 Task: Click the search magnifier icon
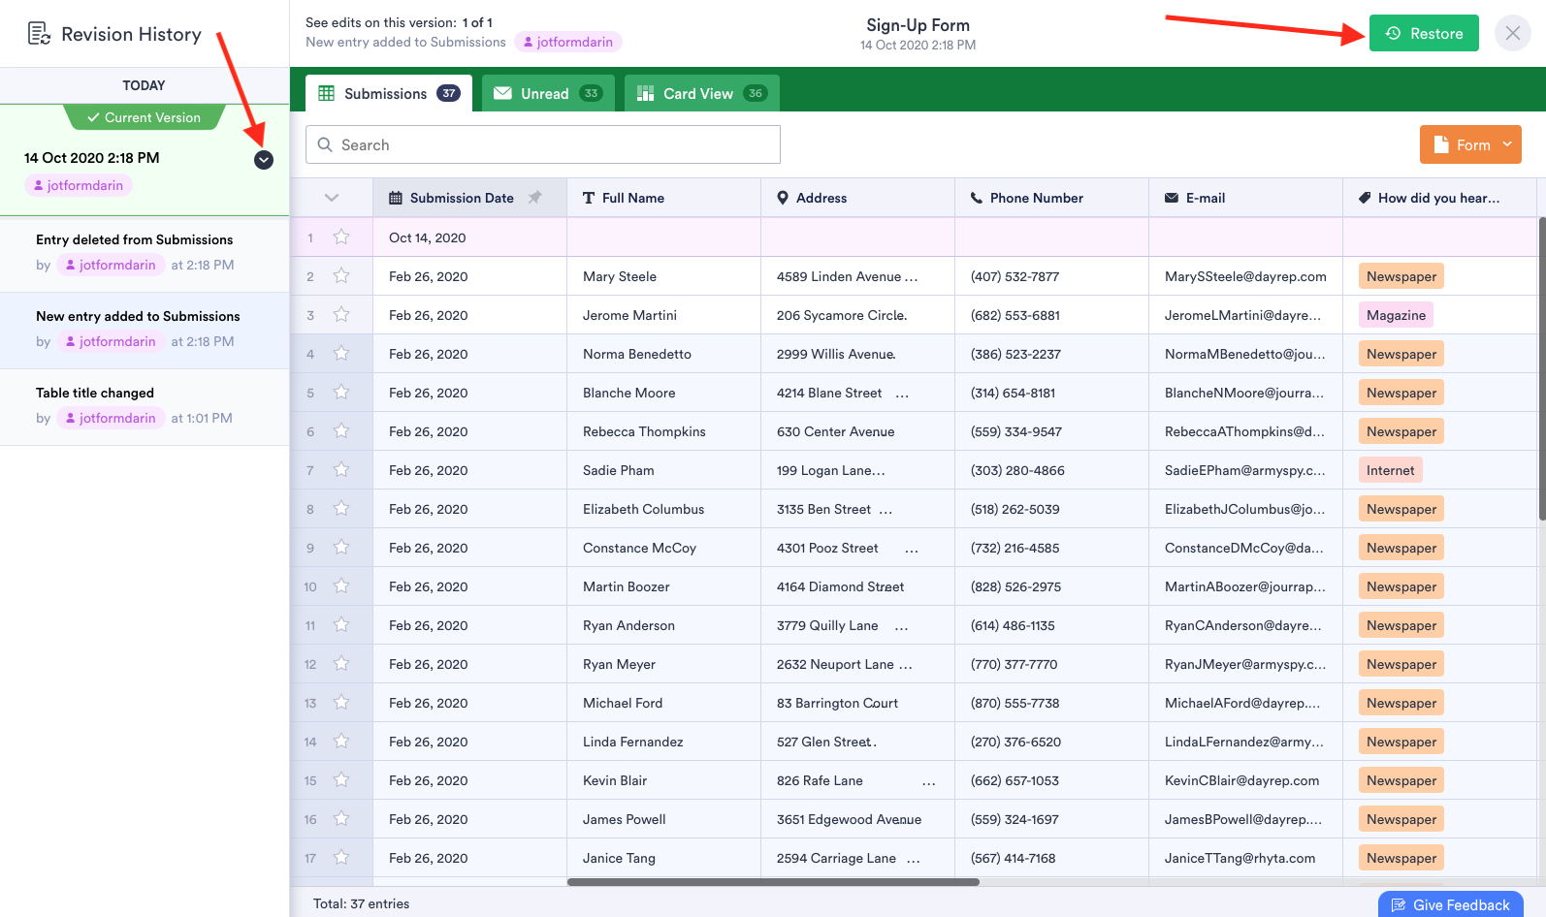tap(326, 144)
